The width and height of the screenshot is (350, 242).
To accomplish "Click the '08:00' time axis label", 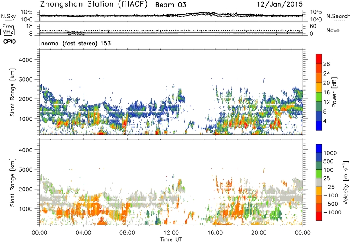I will [127, 233].
